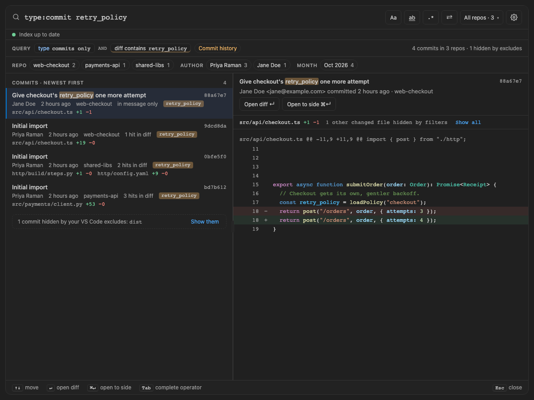Click the Tab complete operator hint
This screenshot has width=534, height=400.
(170, 388)
